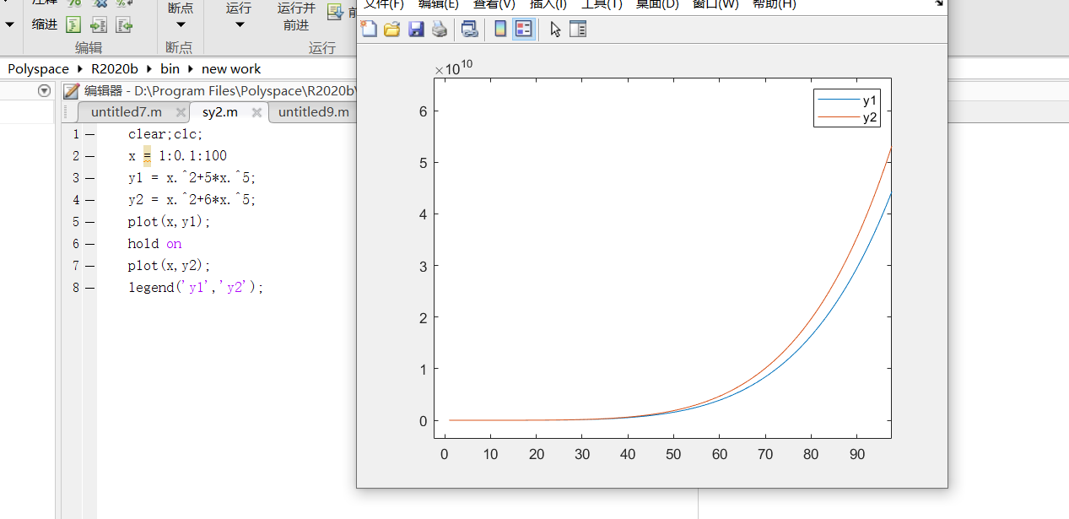Open the 插入(I) menu in the figure window

[x=548, y=4]
